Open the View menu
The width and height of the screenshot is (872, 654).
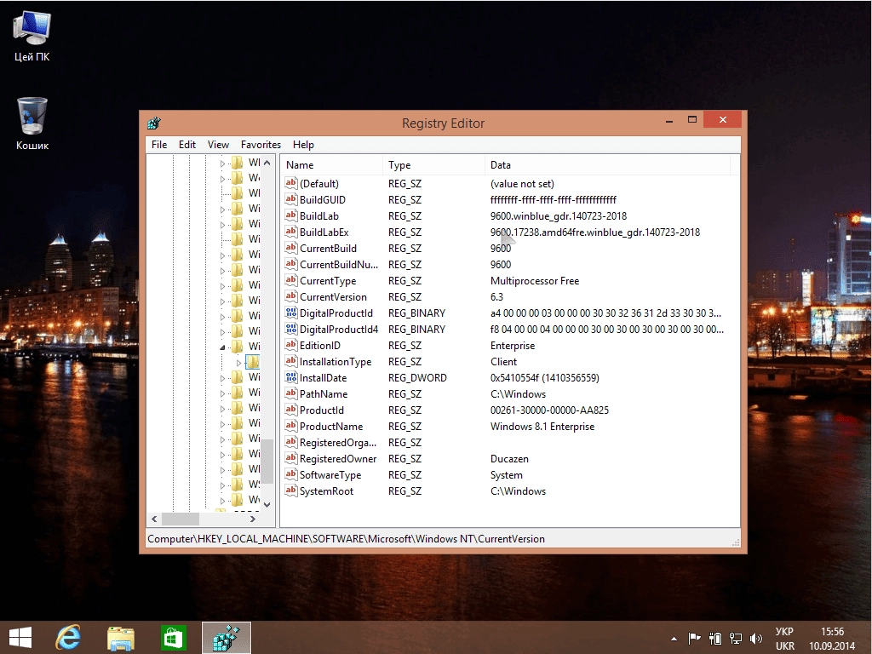[218, 145]
